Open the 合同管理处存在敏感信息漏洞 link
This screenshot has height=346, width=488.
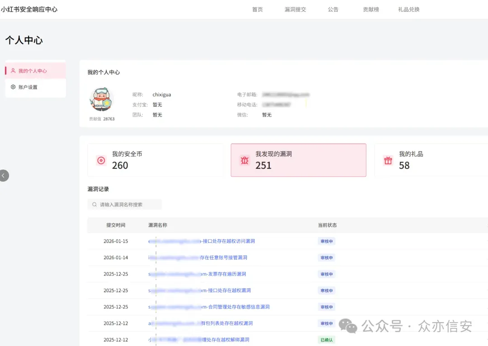tap(209, 307)
